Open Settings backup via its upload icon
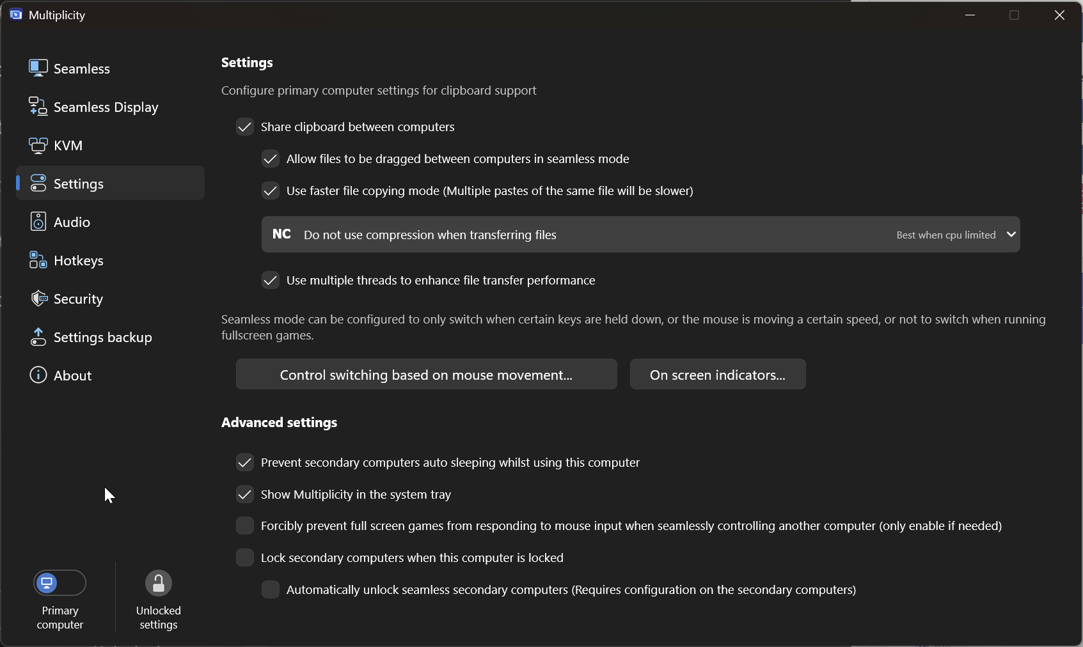The image size is (1083, 647). pos(38,337)
